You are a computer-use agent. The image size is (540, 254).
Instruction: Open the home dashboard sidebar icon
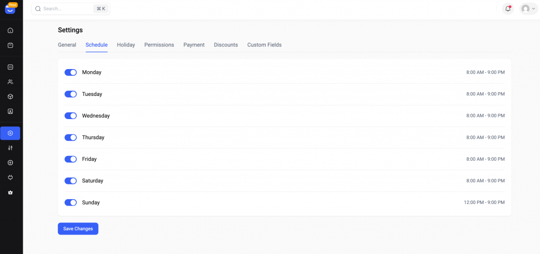click(x=11, y=30)
